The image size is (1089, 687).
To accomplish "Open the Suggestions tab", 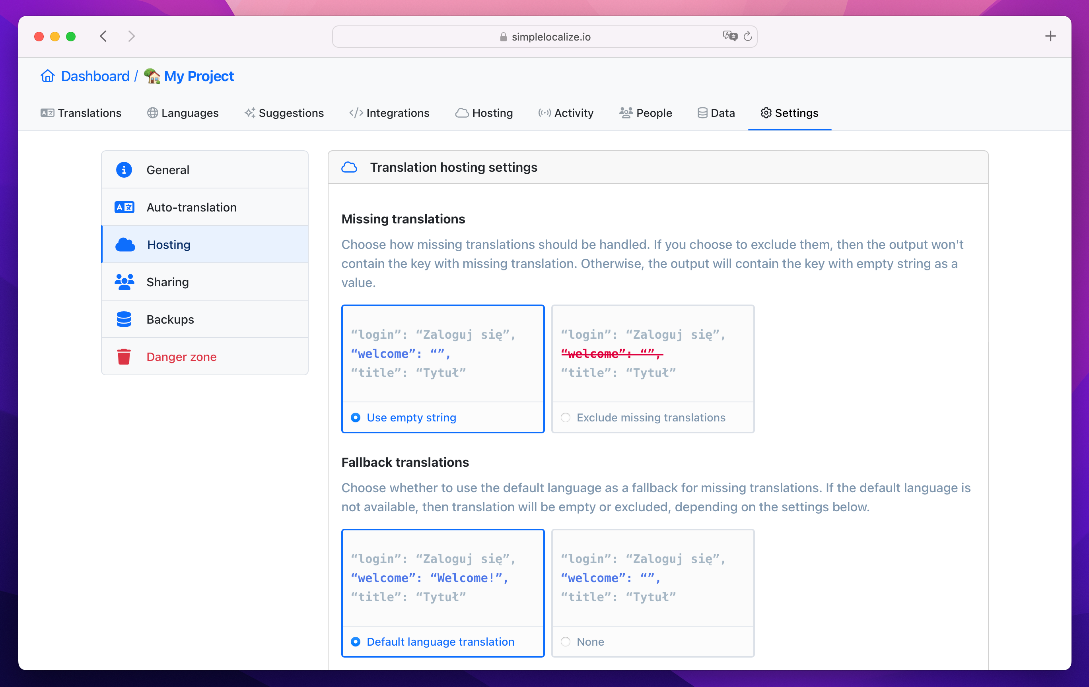I will [x=284, y=113].
